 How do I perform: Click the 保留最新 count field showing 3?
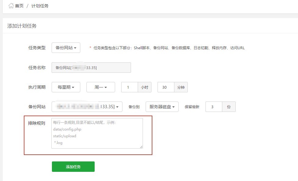point(213,107)
